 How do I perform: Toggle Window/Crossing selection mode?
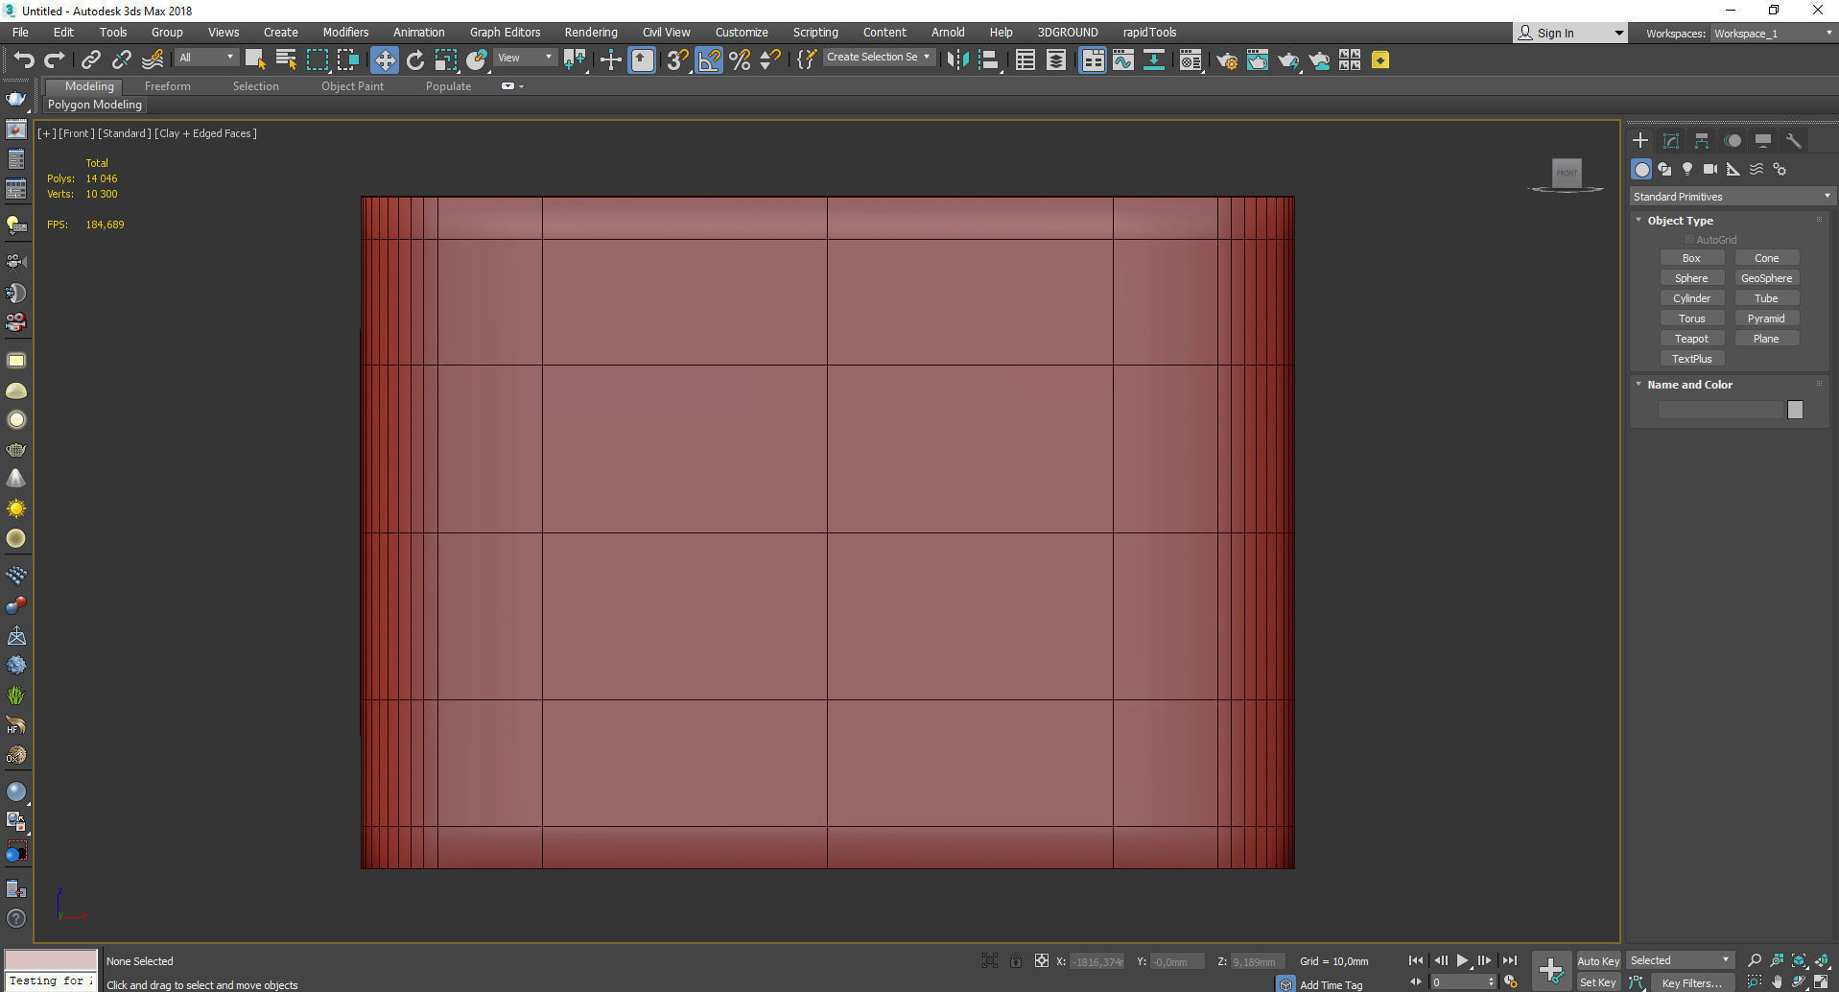pyautogui.click(x=347, y=60)
